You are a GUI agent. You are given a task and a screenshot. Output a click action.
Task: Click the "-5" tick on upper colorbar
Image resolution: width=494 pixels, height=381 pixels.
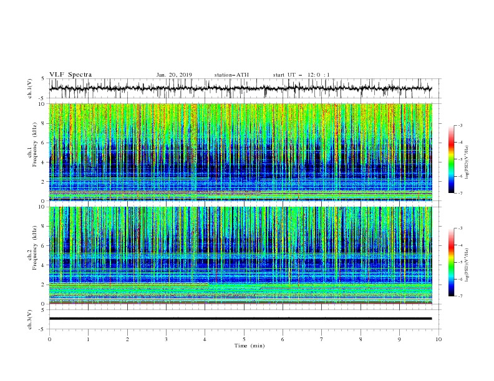[460, 159]
